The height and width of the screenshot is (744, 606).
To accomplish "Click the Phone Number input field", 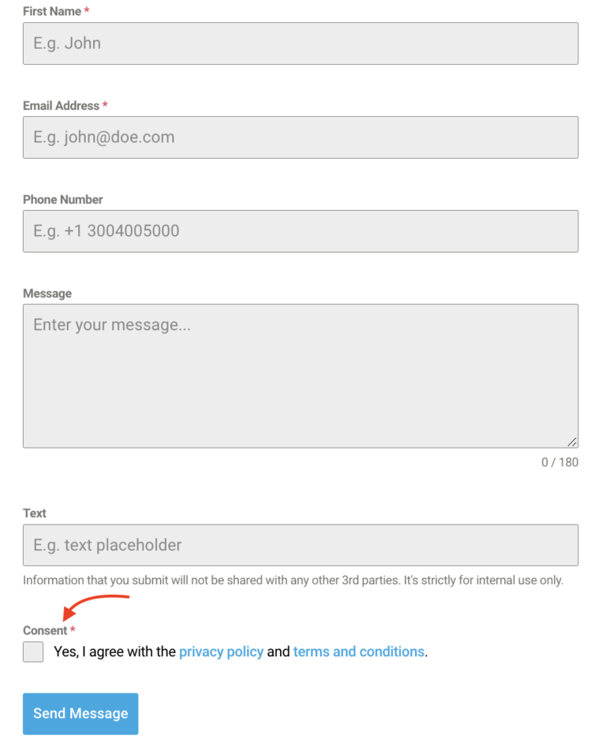I will [x=300, y=231].
